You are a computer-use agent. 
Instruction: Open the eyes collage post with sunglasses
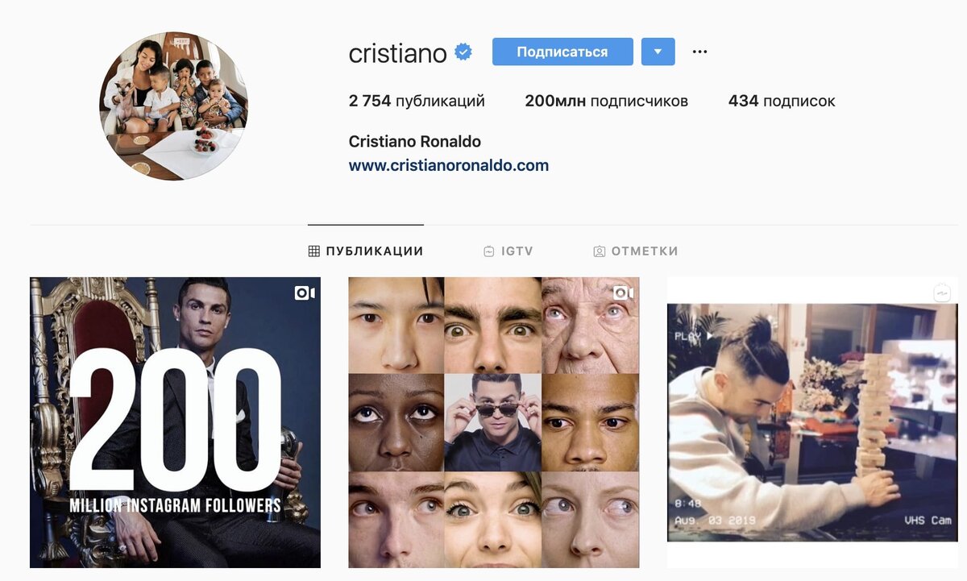(494, 423)
